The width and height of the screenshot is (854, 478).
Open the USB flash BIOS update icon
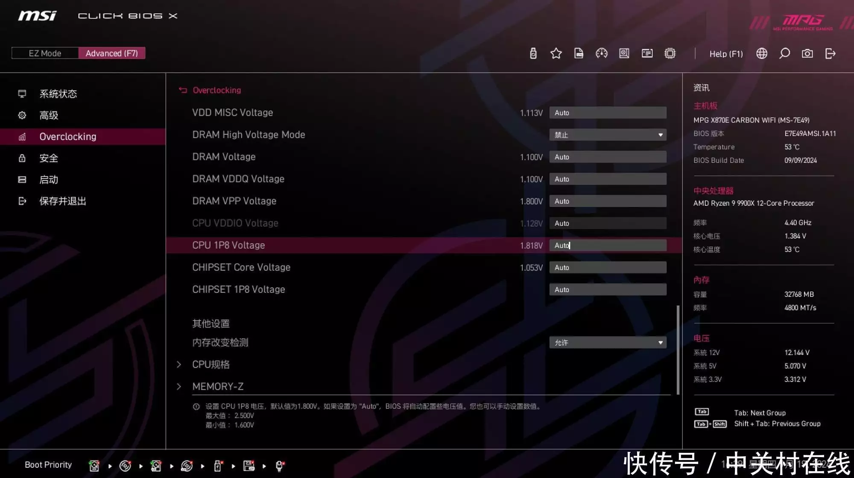tap(533, 53)
